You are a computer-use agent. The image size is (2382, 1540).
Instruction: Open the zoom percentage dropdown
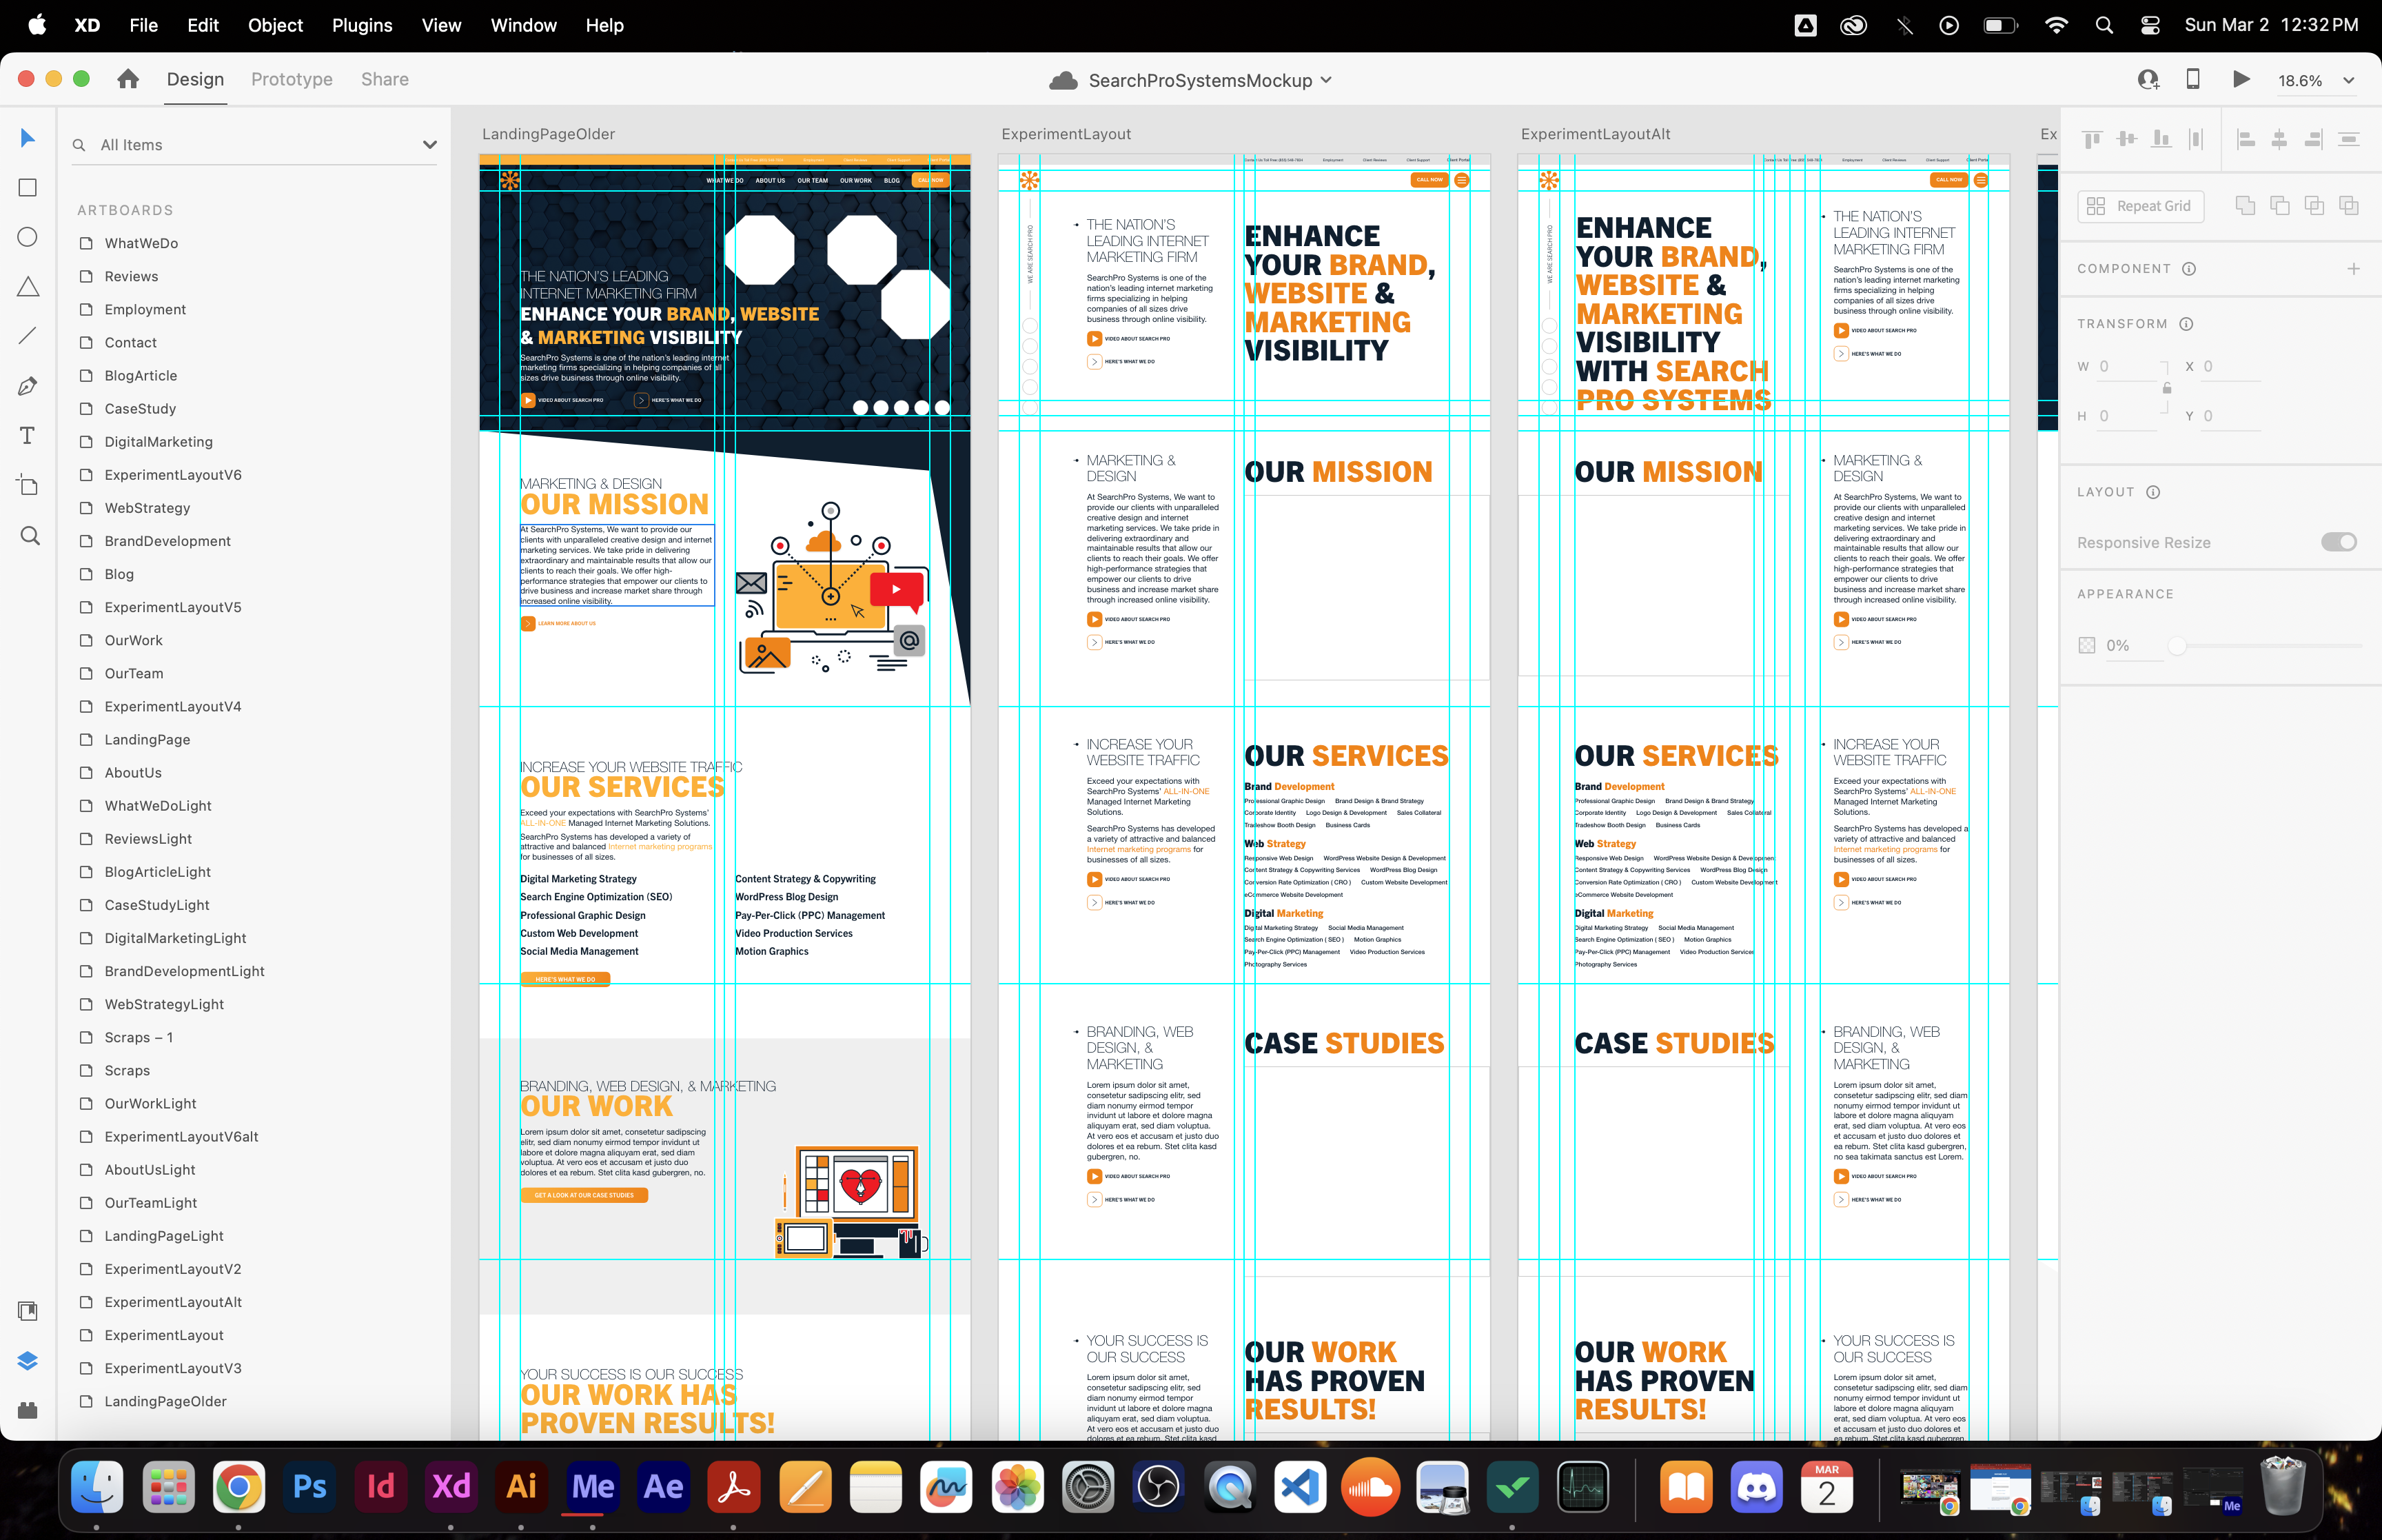(2349, 81)
